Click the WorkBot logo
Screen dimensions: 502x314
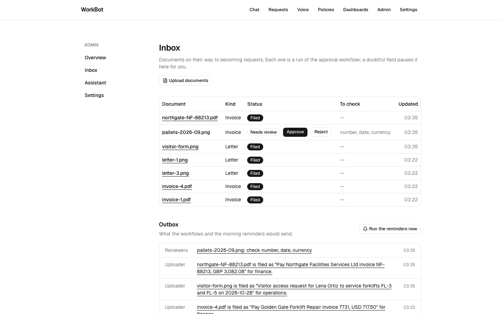pyautogui.click(x=92, y=10)
